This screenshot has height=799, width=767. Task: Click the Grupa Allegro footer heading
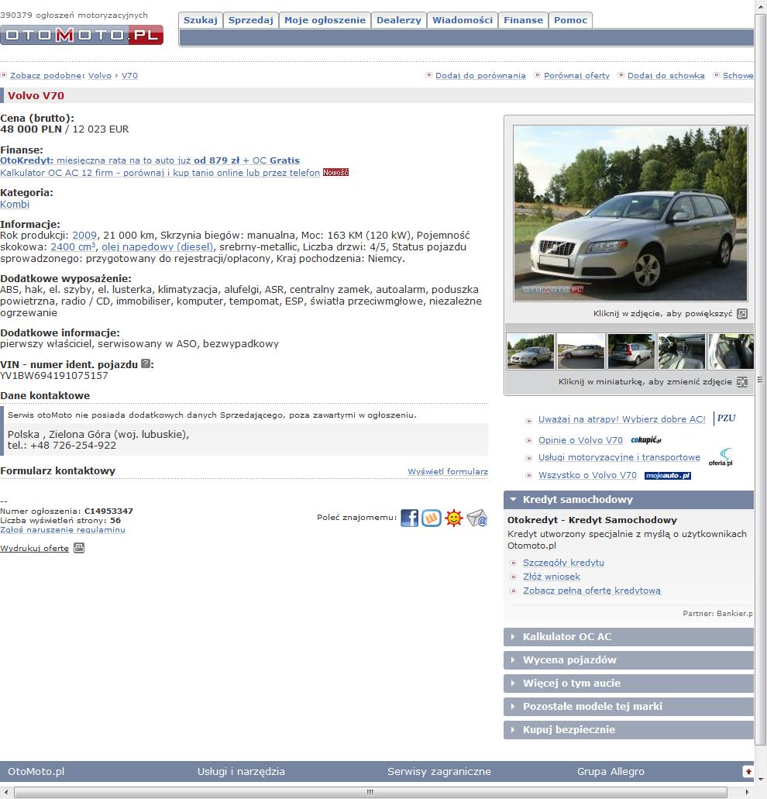click(611, 771)
